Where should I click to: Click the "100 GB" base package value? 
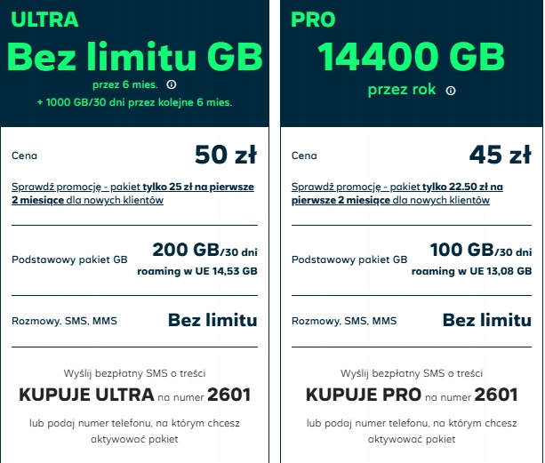[459, 250]
